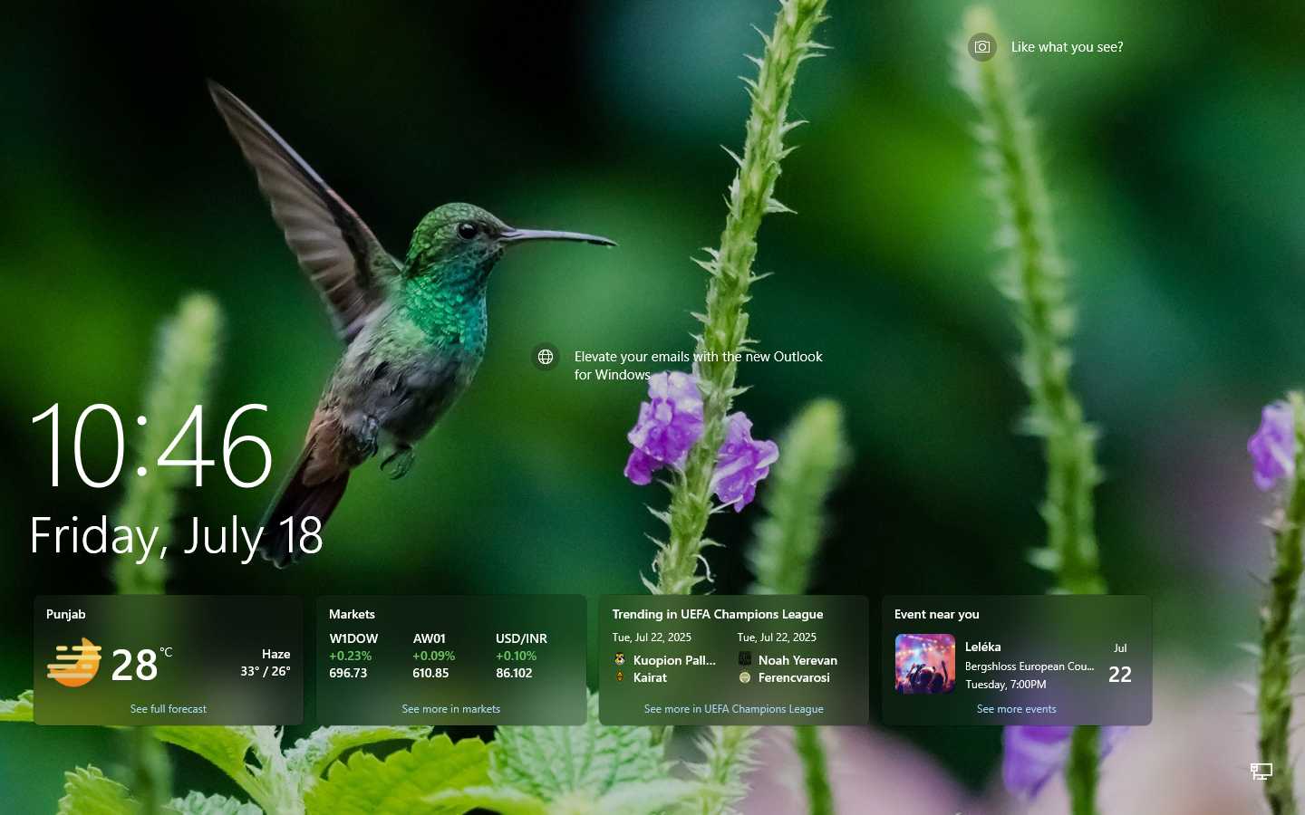Click the 'Event near you' heading

click(x=937, y=614)
